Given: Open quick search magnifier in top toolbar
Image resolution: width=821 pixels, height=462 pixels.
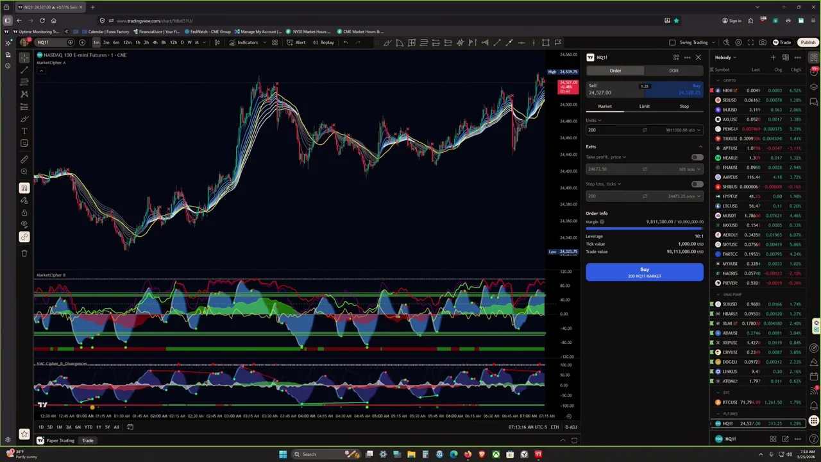Looking at the screenshot, I should click(726, 42).
